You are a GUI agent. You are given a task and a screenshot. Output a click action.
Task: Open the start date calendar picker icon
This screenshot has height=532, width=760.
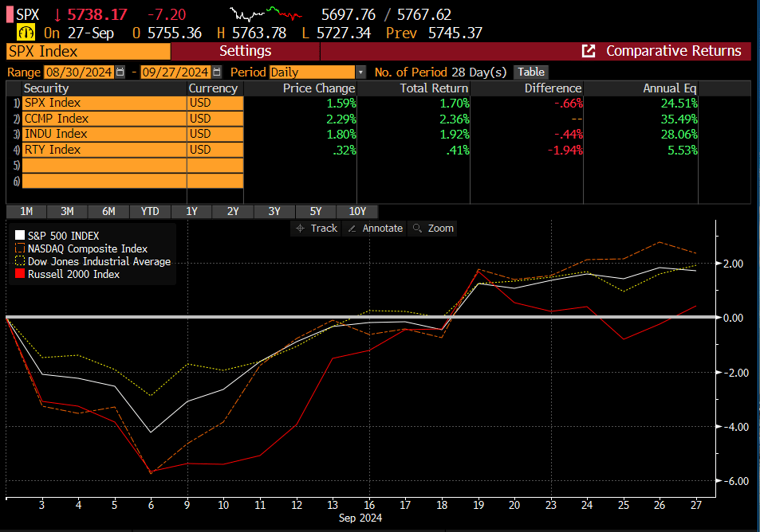pos(120,72)
